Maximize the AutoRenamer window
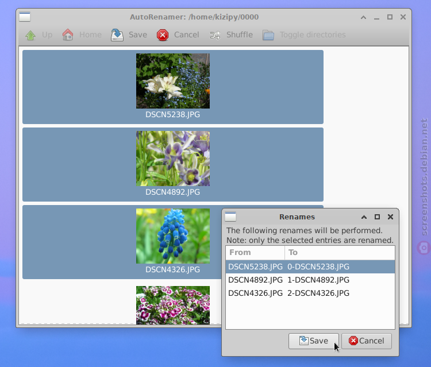The height and width of the screenshot is (367, 431). click(x=390, y=17)
